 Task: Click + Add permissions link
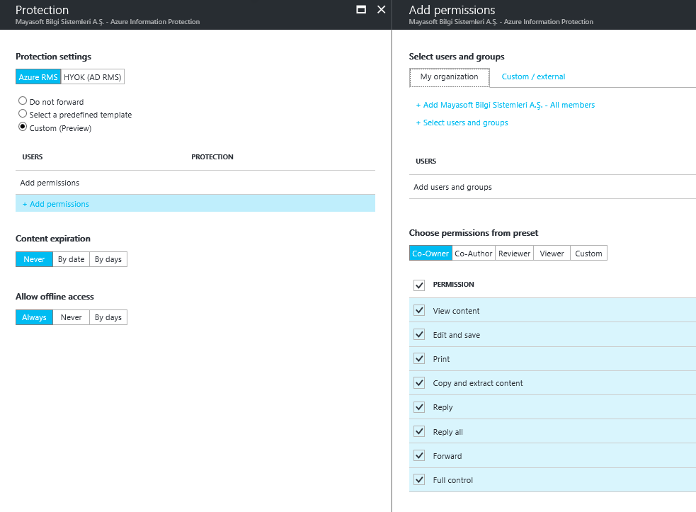[x=56, y=204]
